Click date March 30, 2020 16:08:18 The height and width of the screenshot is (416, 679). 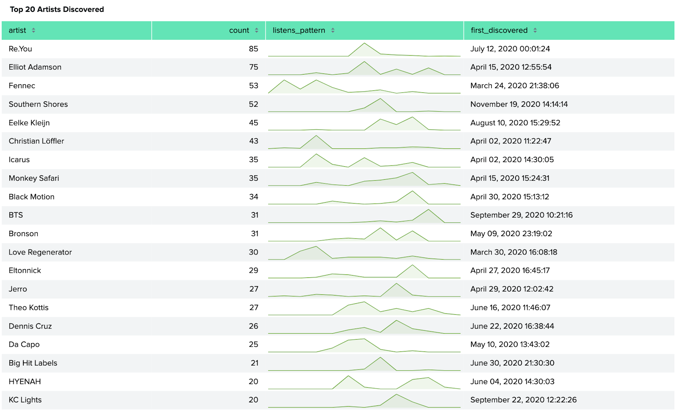click(514, 252)
